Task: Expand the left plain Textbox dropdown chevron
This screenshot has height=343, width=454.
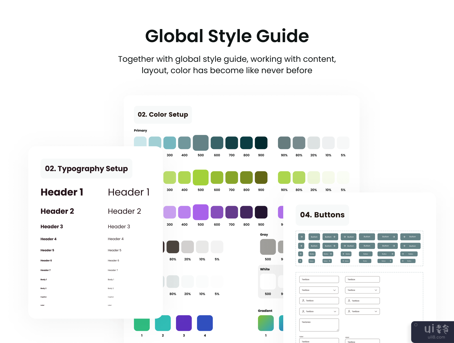Action: (334, 290)
